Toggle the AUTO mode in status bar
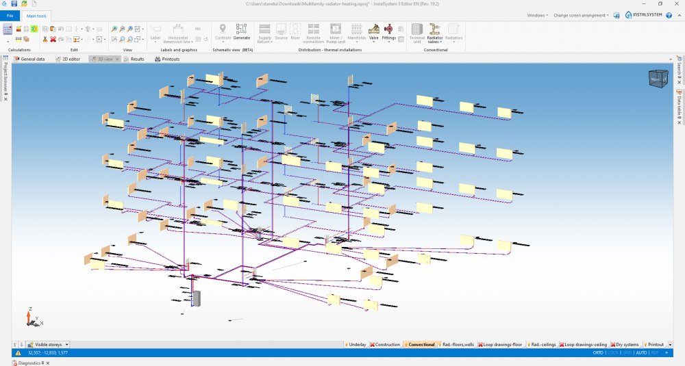The width and height of the screenshot is (685, 366). tap(641, 352)
